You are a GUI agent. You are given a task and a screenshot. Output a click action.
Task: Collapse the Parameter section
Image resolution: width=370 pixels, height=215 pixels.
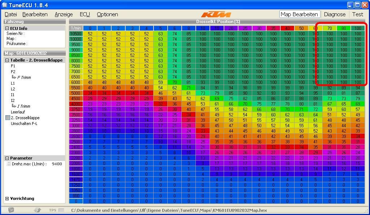coord(7,158)
